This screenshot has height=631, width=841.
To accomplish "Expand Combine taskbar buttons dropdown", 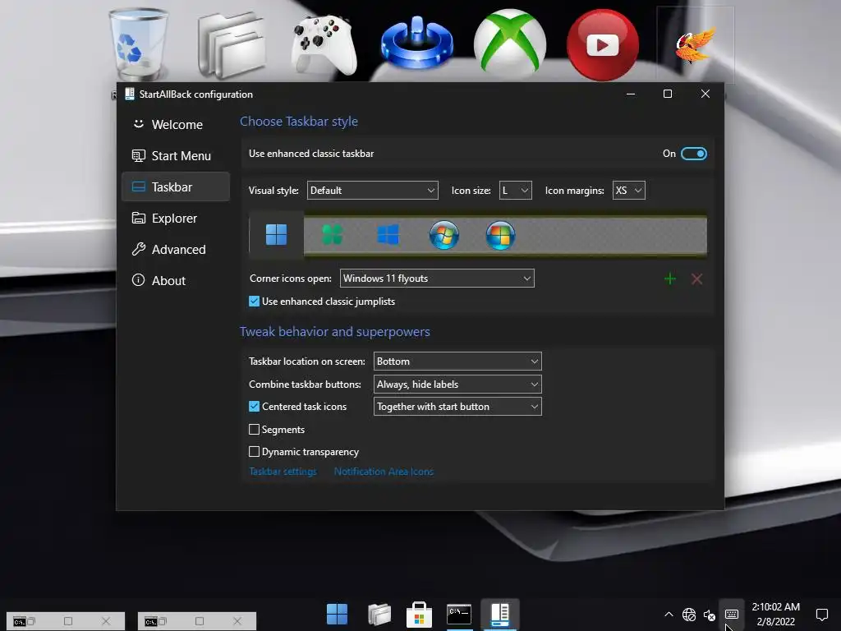I will click(x=457, y=385).
